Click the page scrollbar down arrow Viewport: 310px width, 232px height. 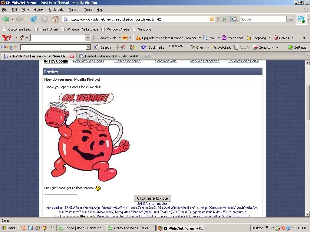(308, 214)
